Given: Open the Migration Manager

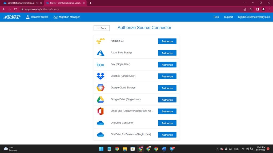Looking at the screenshot, I should (x=66, y=17).
